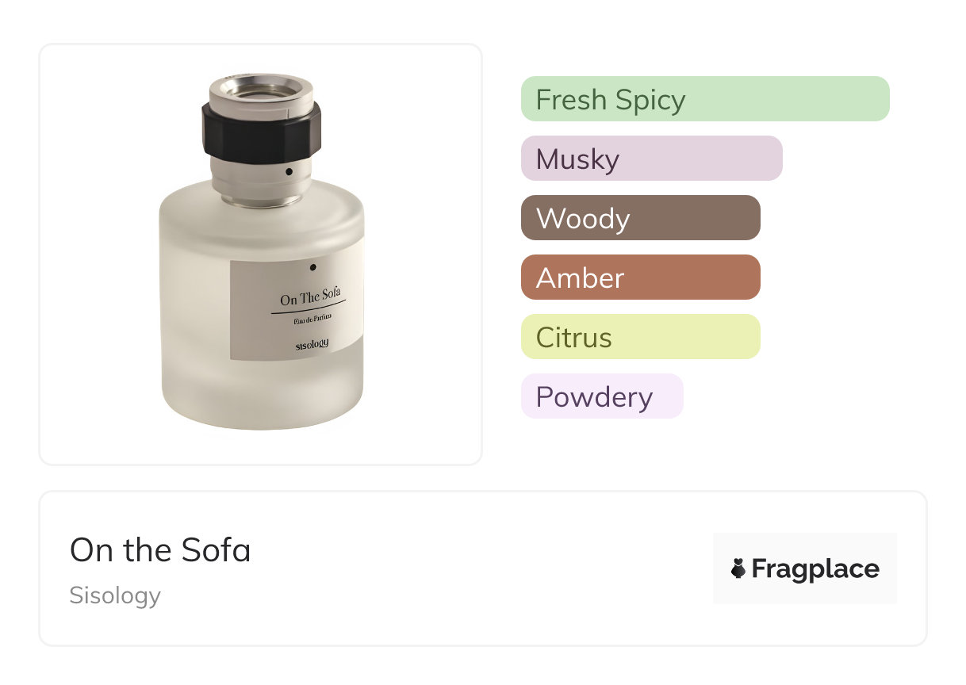This screenshot has width=966, height=685.
Task: Click 'Eau de Parfum' text on bottle label
Action: tap(311, 319)
